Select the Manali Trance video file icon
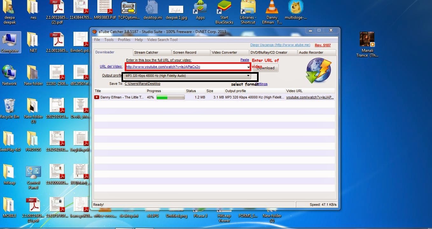 click(x=367, y=44)
